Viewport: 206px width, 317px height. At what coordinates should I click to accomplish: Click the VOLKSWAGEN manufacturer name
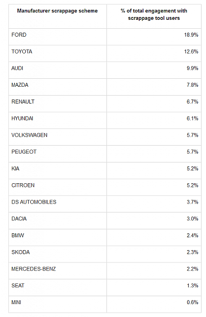click(x=30, y=135)
